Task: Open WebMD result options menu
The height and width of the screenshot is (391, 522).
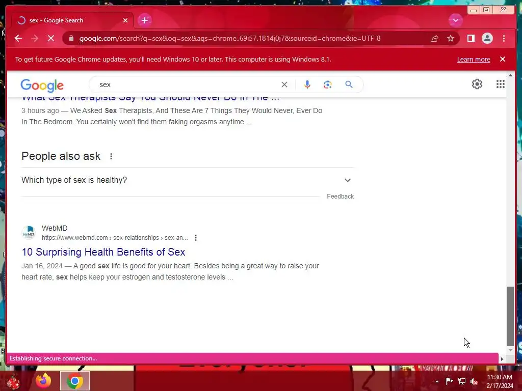Action: [x=196, y=238]
